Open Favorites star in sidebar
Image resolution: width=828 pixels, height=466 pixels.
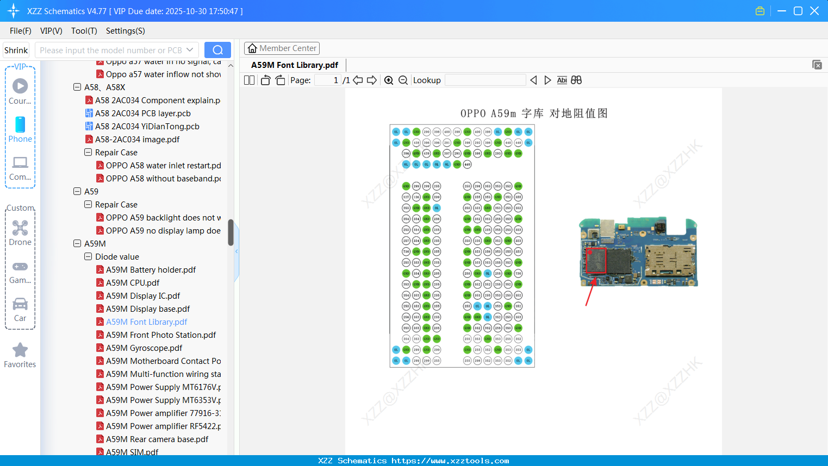(20, 356)
